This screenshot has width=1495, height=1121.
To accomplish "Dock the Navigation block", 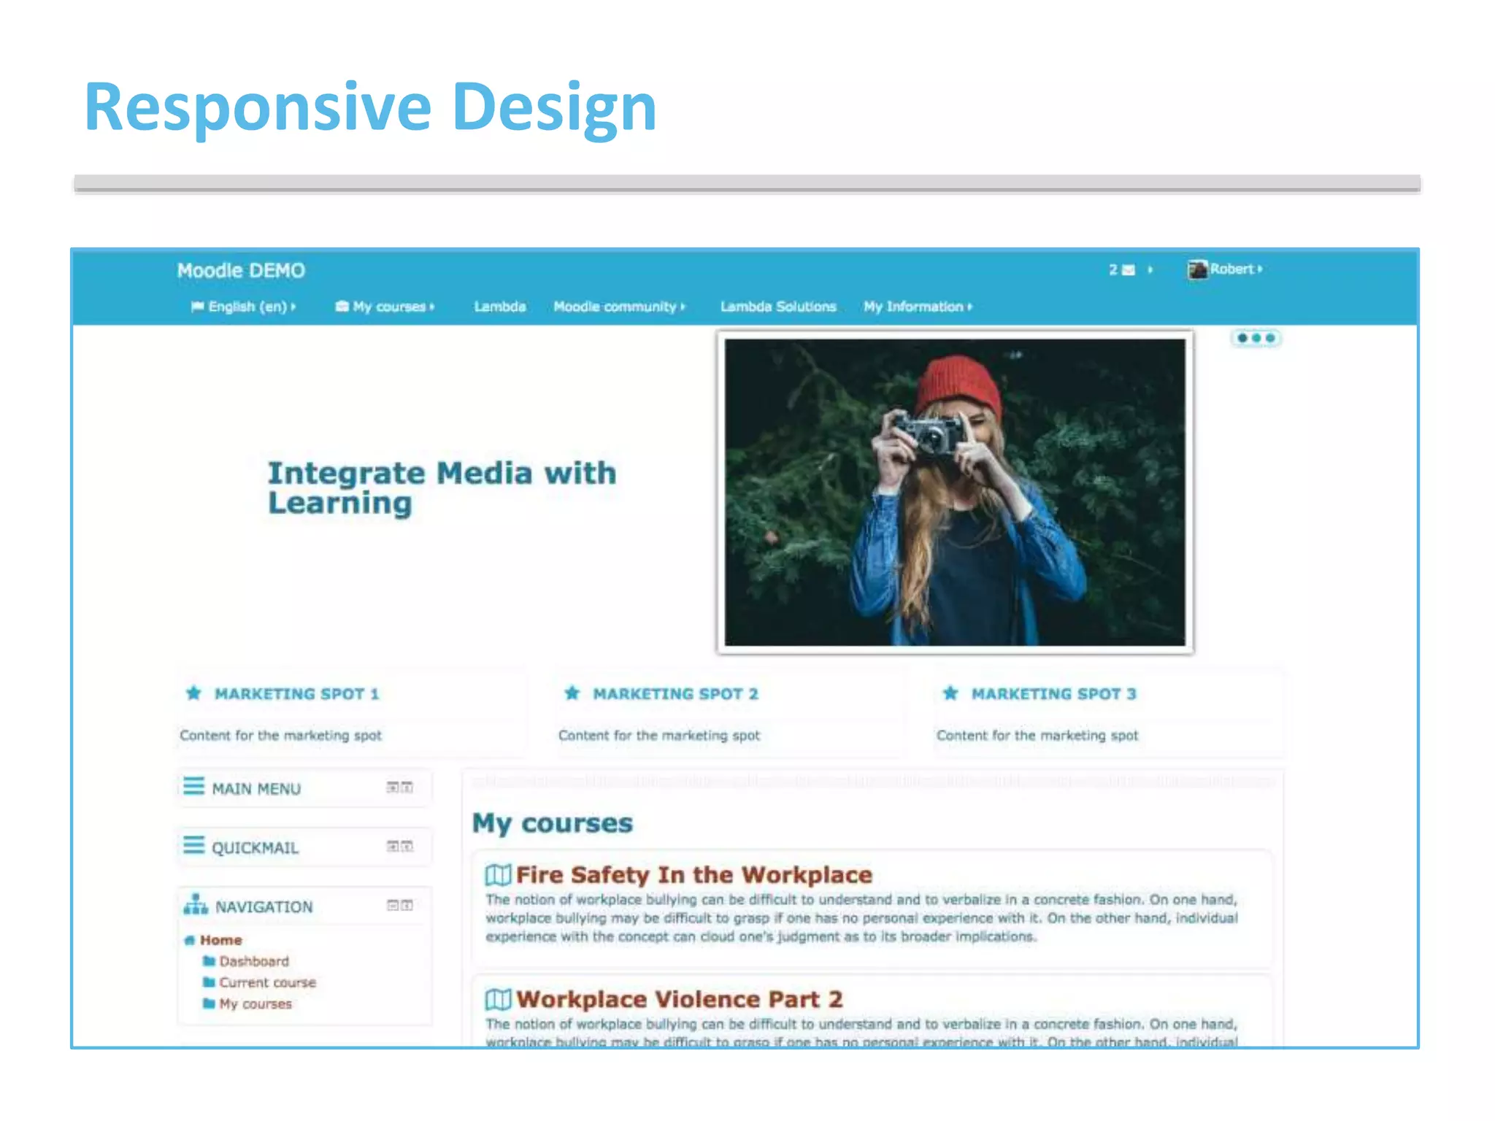I will (x=407, y=905).
